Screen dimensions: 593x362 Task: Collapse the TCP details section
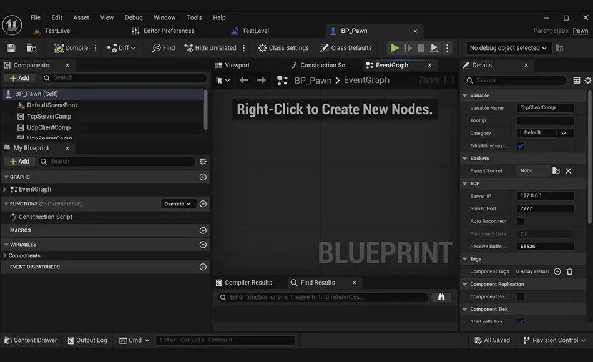(465, 183)
